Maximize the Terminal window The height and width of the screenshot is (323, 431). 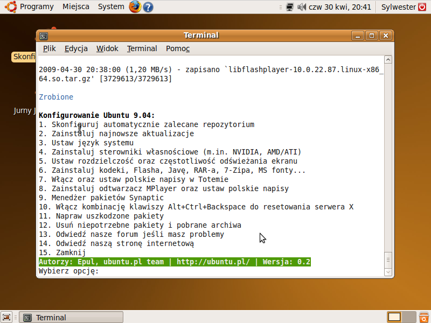point(372,36)
